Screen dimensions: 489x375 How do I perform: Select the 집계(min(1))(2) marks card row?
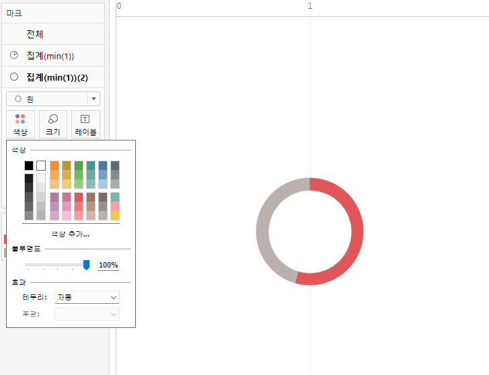point(53,77)
